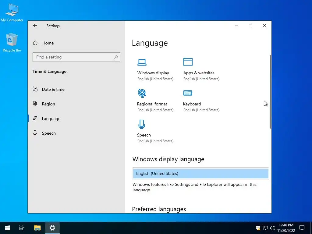
Task: Click the Windows features description text
Action: pyautogui.click(x=194, y=187)
